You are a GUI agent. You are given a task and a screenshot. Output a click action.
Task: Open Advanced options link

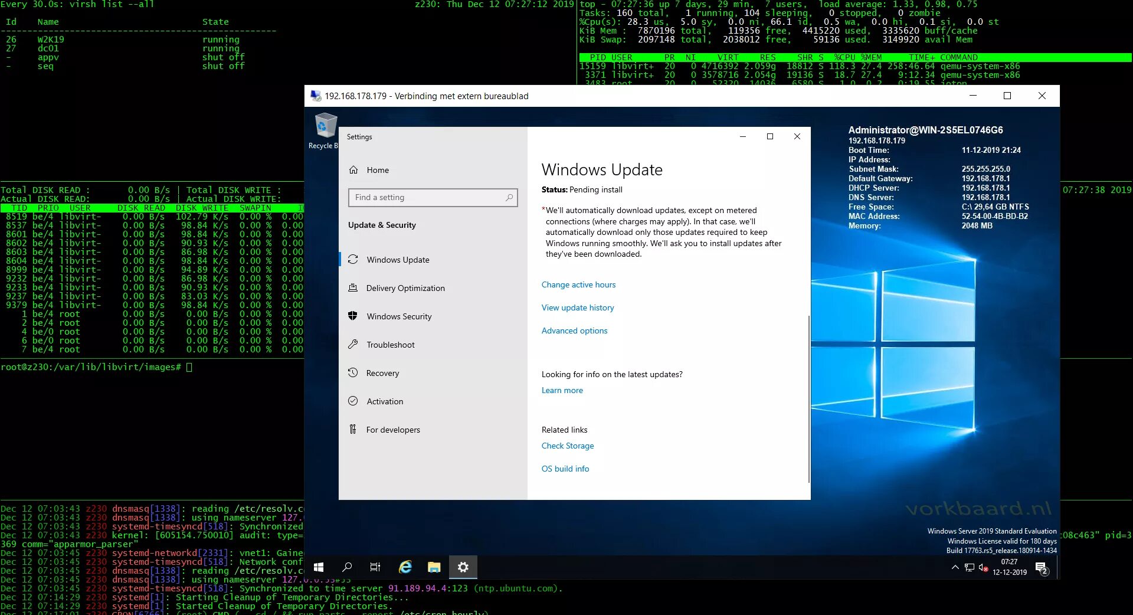click(574, 331)
